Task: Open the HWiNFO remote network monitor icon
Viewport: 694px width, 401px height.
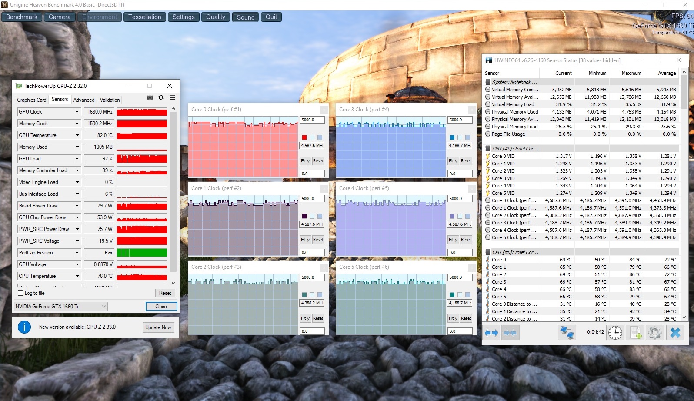Action: pos(567,333)
